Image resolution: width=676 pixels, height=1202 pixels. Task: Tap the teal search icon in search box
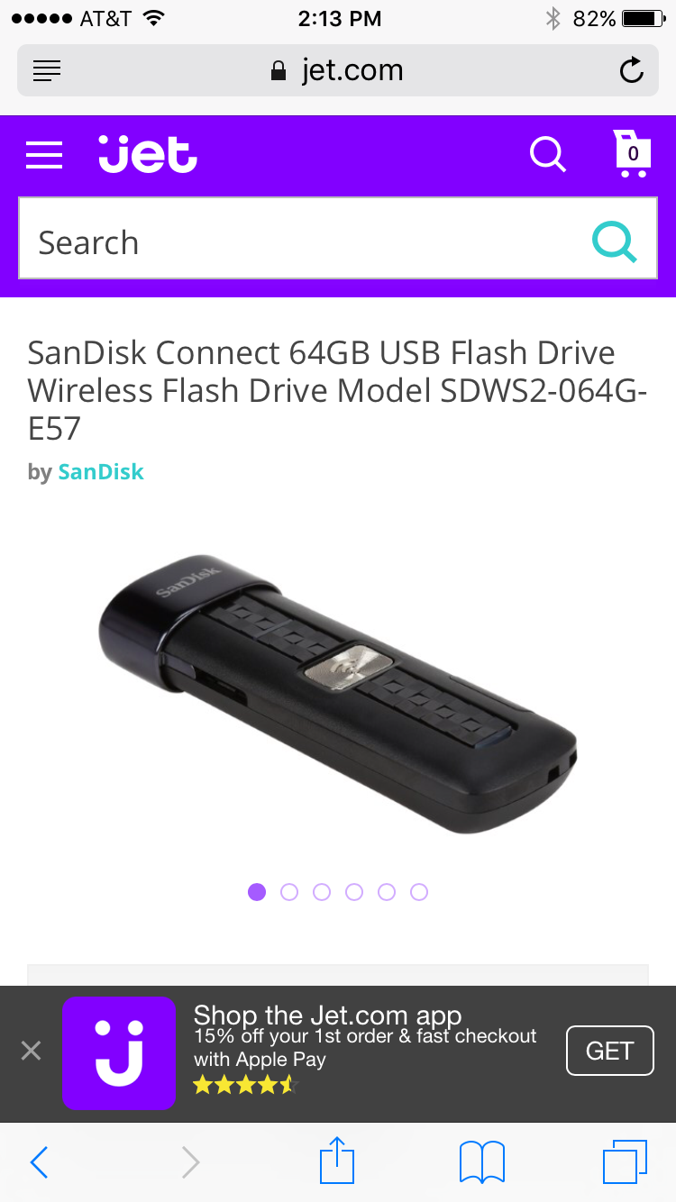[614, 241]
